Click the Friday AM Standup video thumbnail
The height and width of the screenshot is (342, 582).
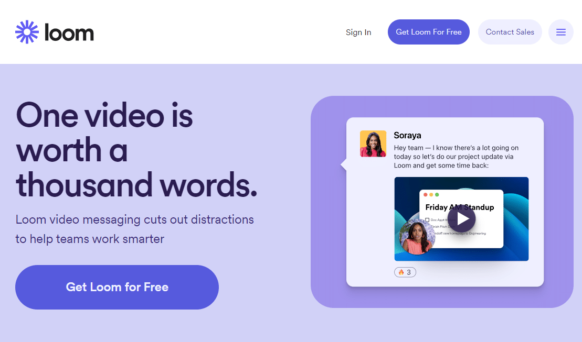pos(461,219)
